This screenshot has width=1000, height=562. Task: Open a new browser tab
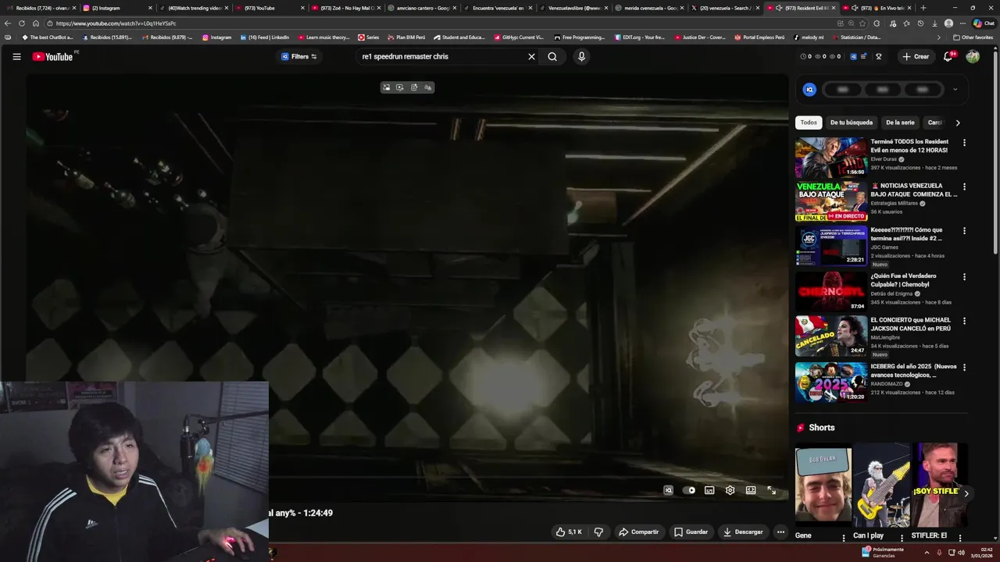coord(923,8)
